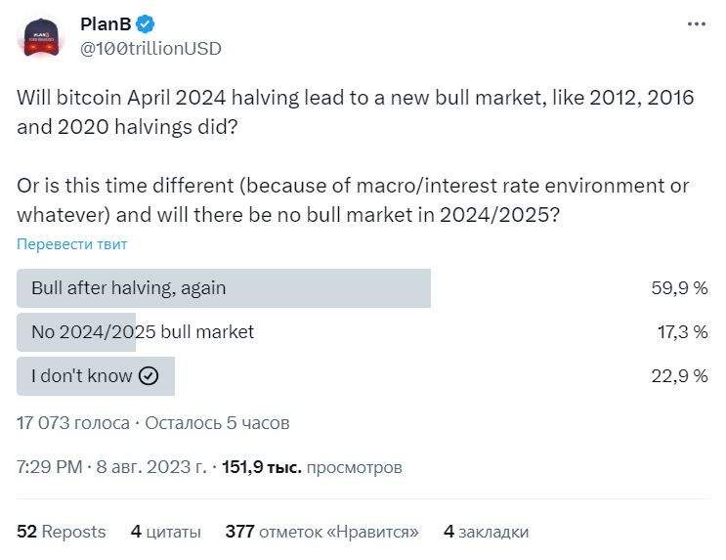
Task: Click the PlanB profile avatar
Action: (x=40, y=35)
